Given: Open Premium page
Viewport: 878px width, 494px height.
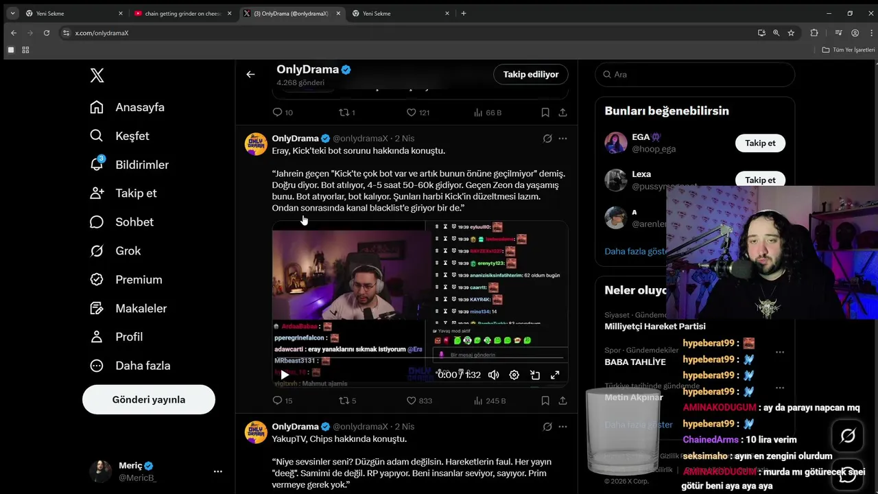Looking at the screenshot, I should 126,279.
